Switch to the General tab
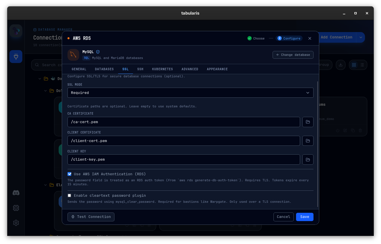381x244 pixels. 79,69
